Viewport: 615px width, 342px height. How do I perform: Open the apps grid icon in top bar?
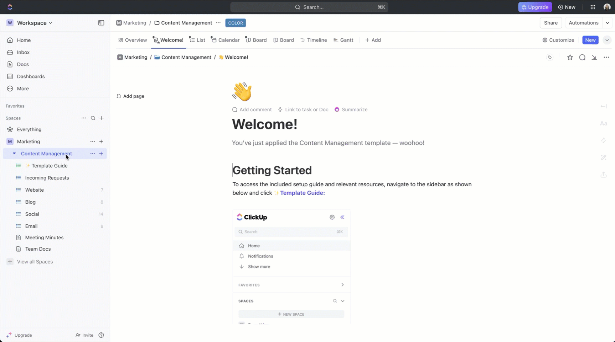click(593, 7)
